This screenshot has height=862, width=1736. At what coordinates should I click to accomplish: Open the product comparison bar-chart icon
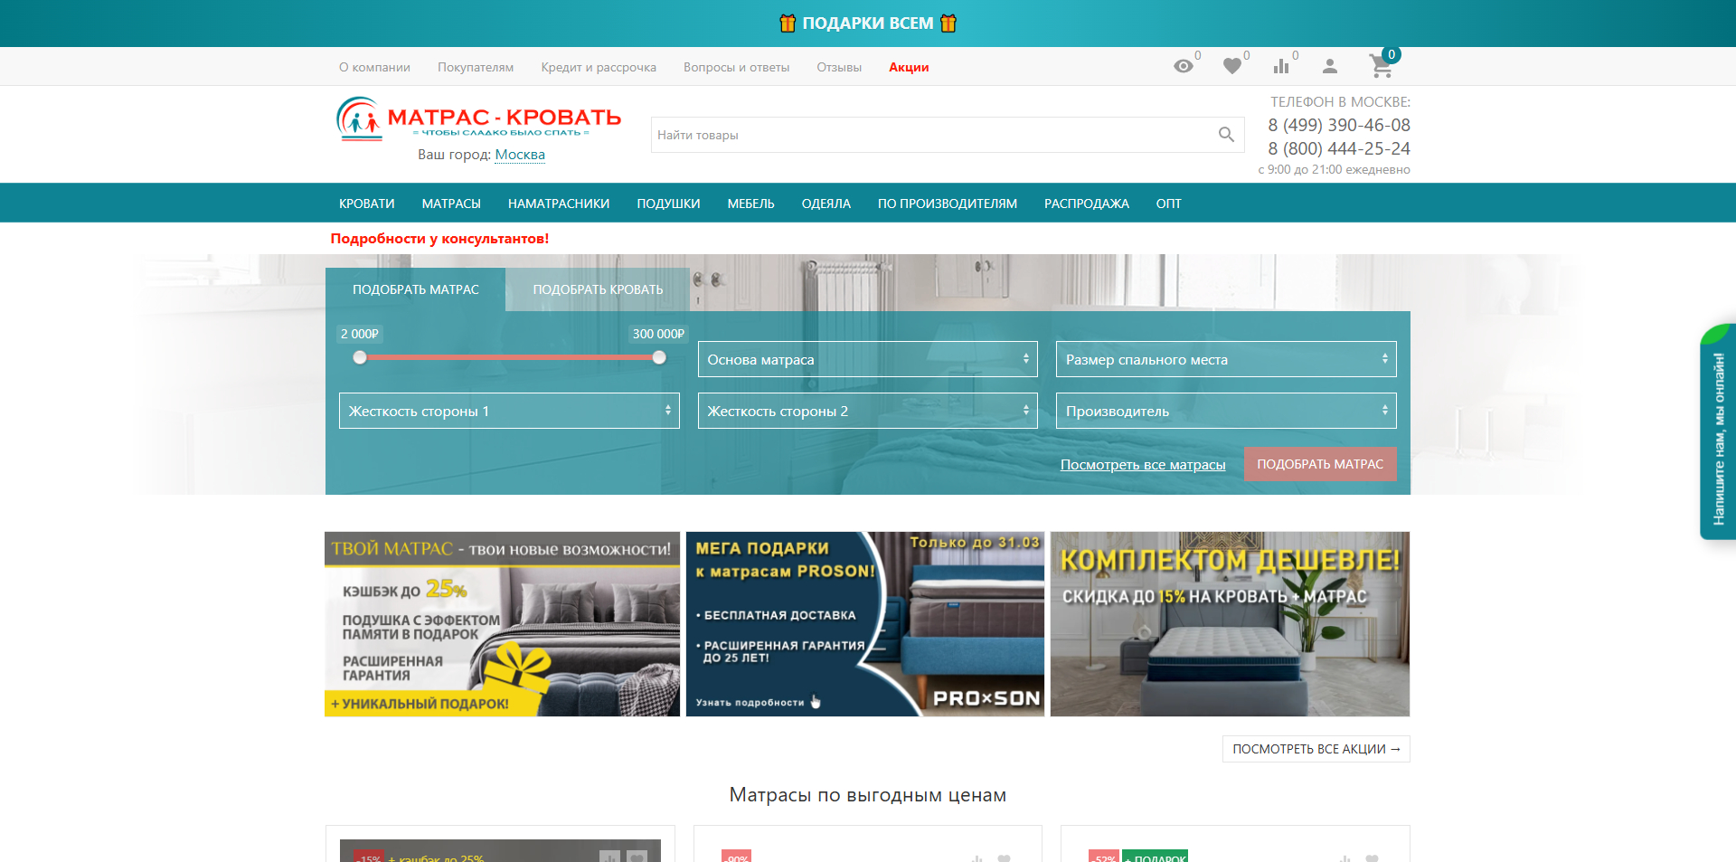pyautogui.click(x=1282, y=66)
